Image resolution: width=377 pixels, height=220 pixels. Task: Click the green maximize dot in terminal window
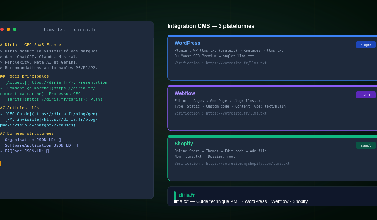pos(15,29)
